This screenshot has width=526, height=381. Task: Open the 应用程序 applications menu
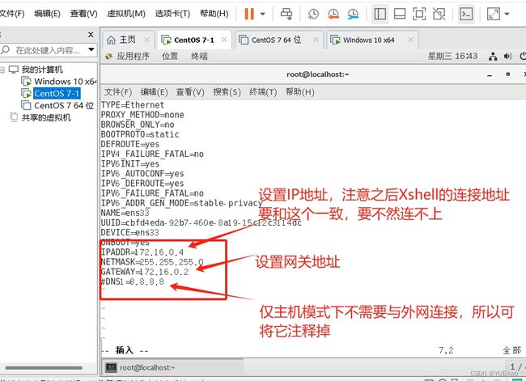click(x=133, y=56)
